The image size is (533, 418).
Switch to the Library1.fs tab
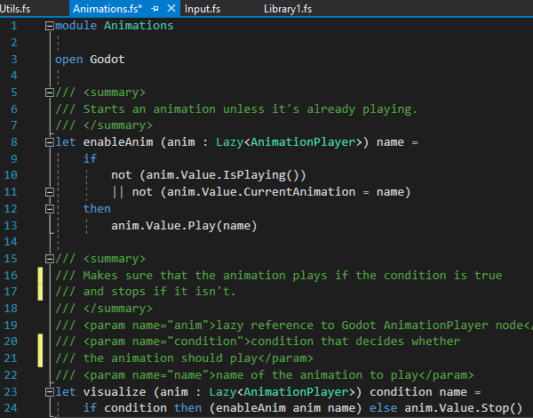coord(289,8)
